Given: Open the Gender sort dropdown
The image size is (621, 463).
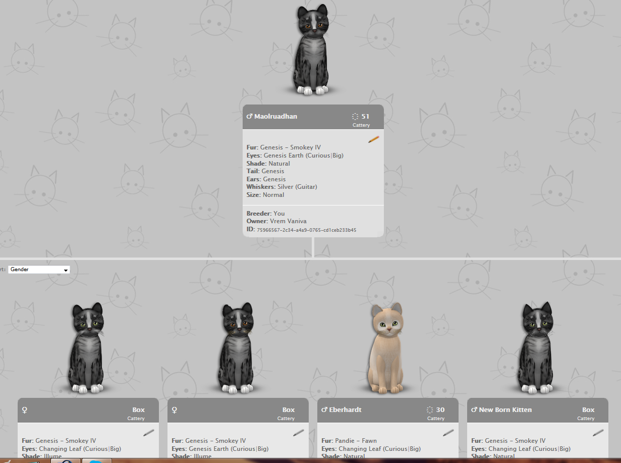Looking at the screenshot, I should (39, 270).
